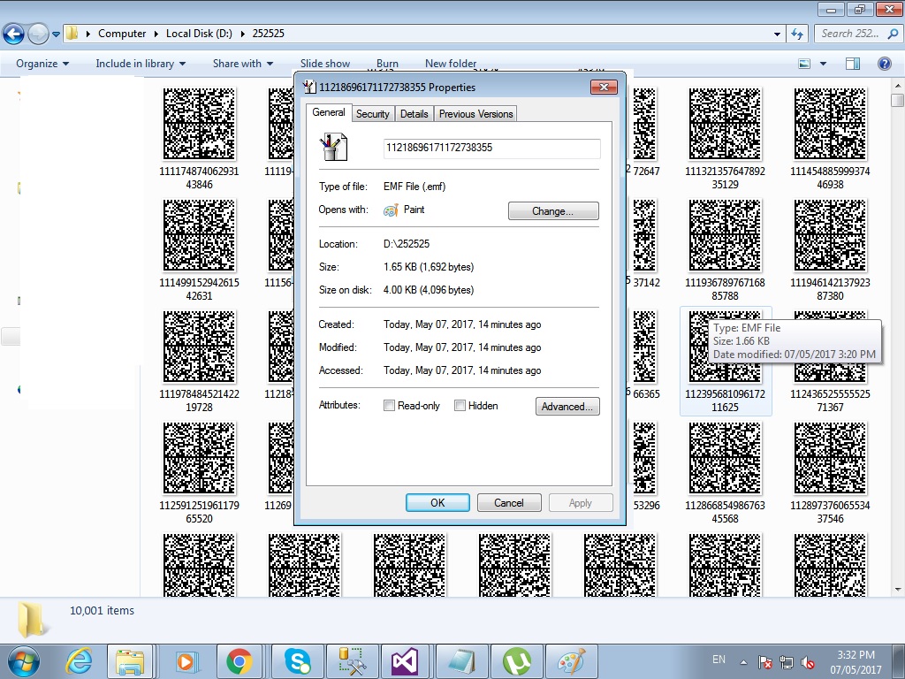The height and width of the screenshot is (679, 905).
Task: Click the change view icon in toolbar
Action: click(804, 64)
